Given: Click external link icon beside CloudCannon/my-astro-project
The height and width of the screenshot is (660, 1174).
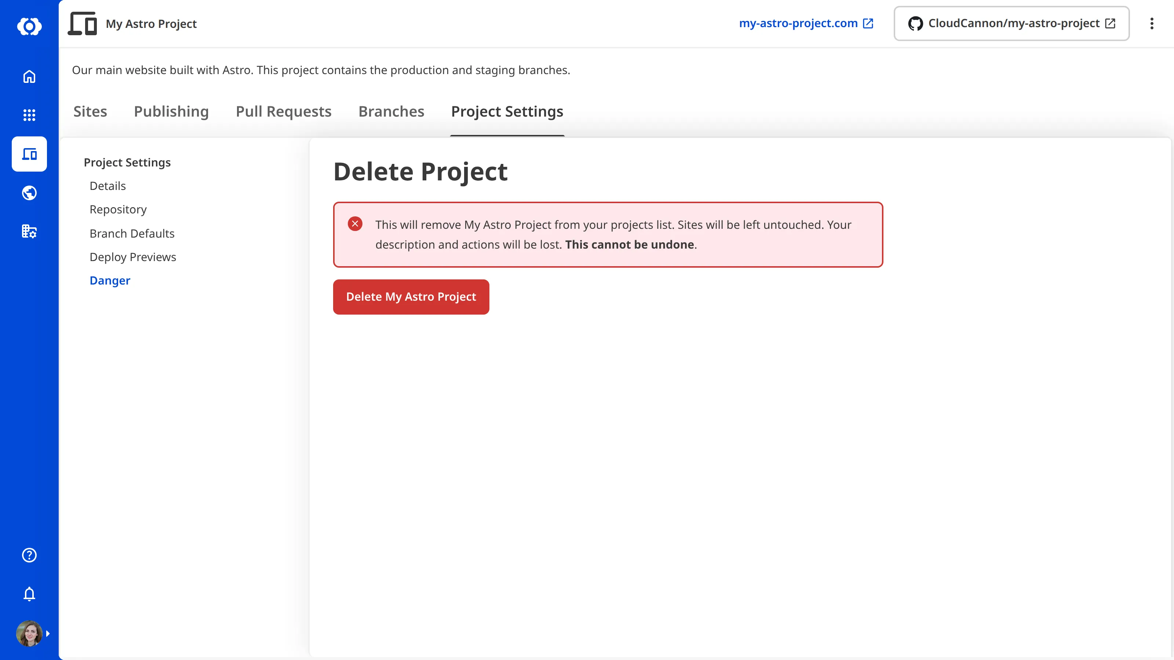Looking at the screenshot, I should click(1111, 23).
